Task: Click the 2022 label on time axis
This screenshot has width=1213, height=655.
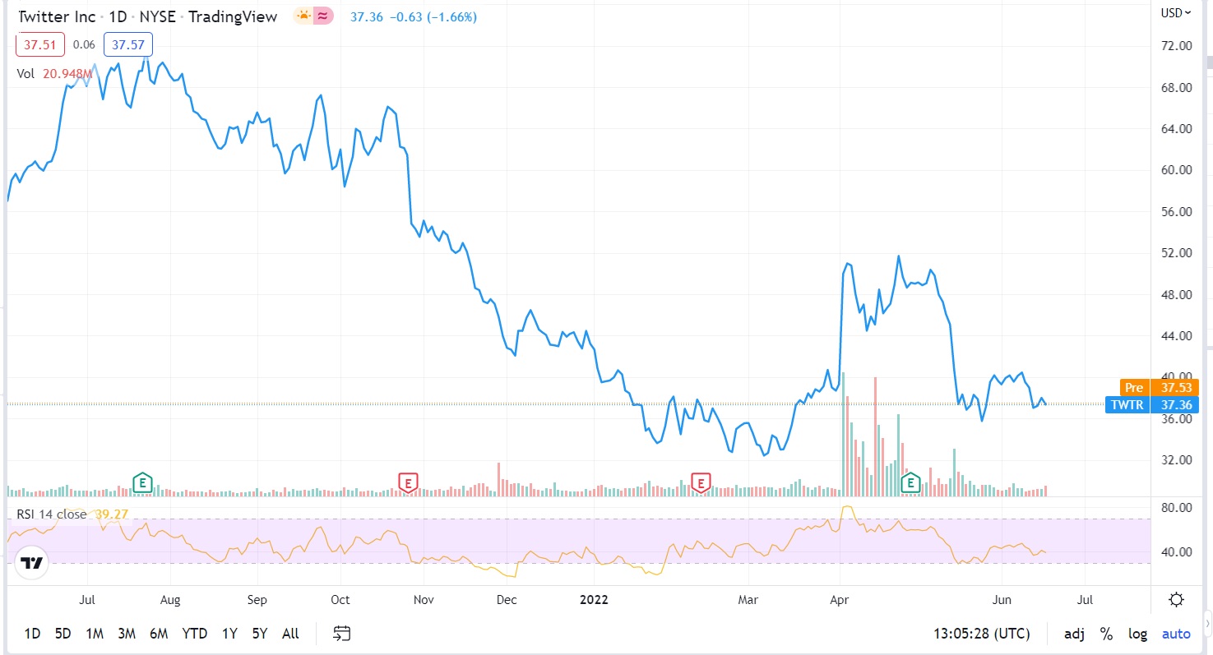Action: click(594, 600)
